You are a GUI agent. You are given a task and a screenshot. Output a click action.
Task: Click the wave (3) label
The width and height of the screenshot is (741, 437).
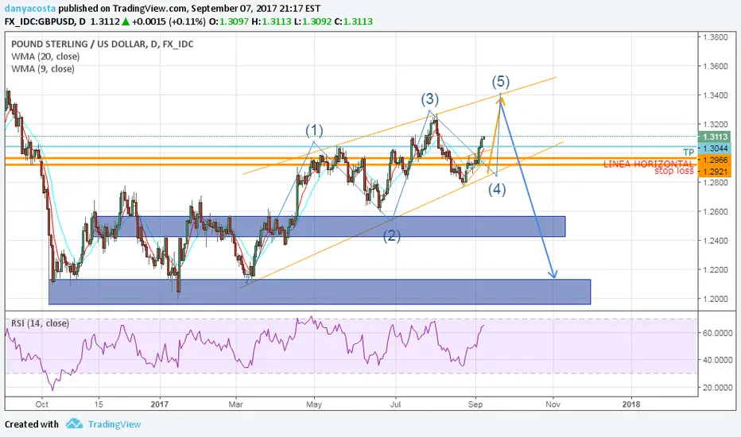click(x=429, y=99)
